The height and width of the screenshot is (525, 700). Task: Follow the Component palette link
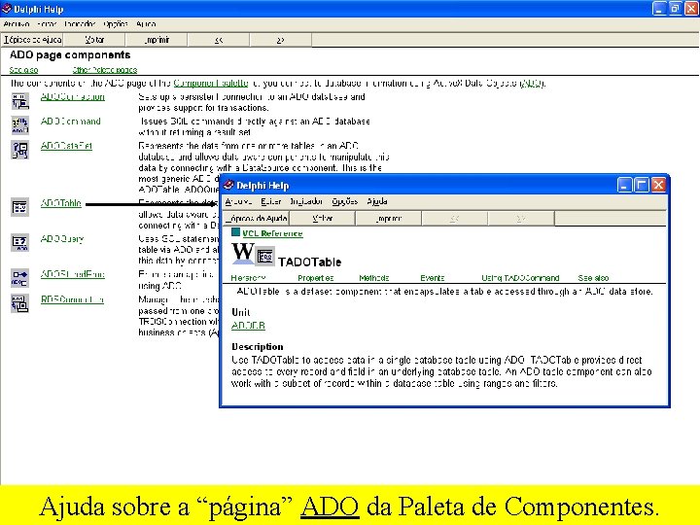click(x=211, y=83)
